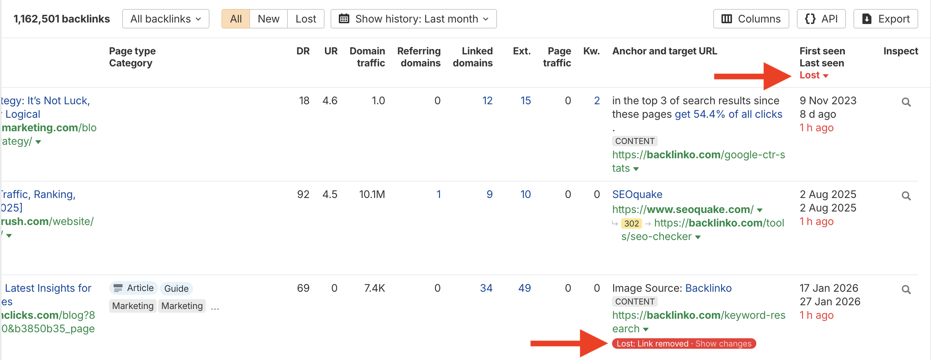Click the API curly braces button

click(x=821, y=19)
